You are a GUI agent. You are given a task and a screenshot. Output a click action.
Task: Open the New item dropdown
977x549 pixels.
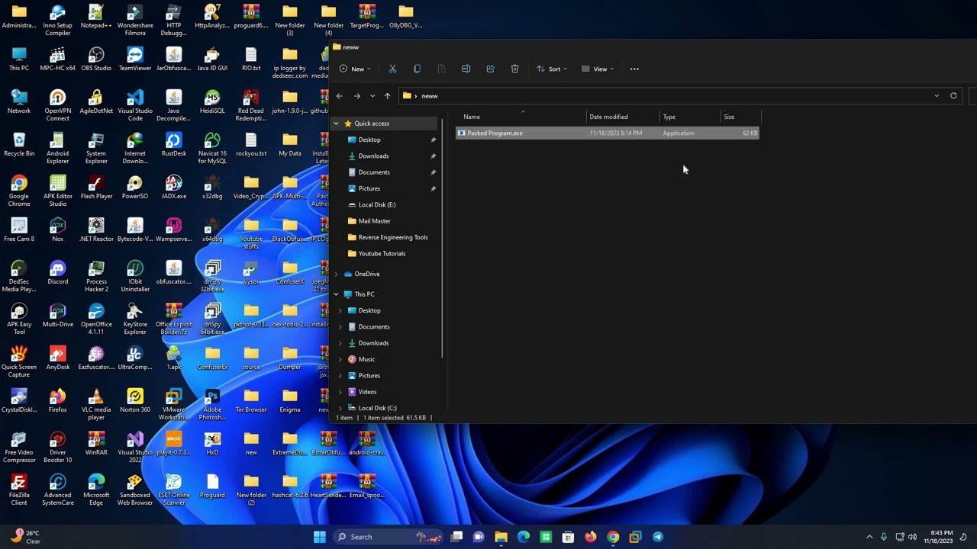[356, 69]
